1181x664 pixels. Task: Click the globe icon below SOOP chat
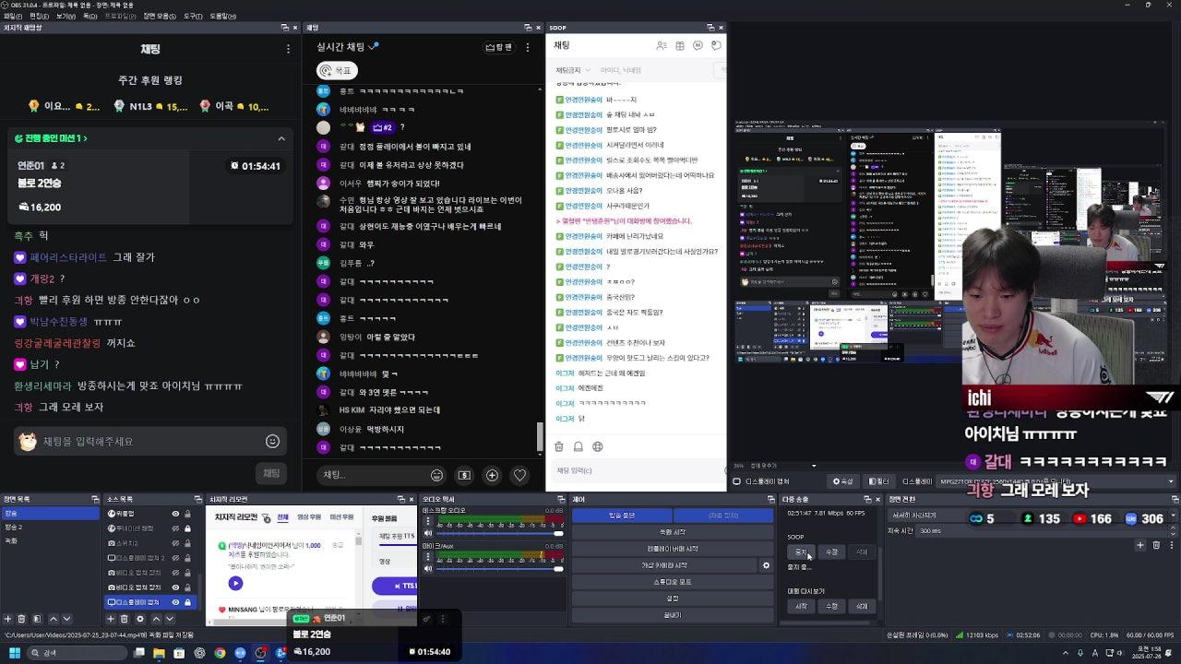[598, 446]
